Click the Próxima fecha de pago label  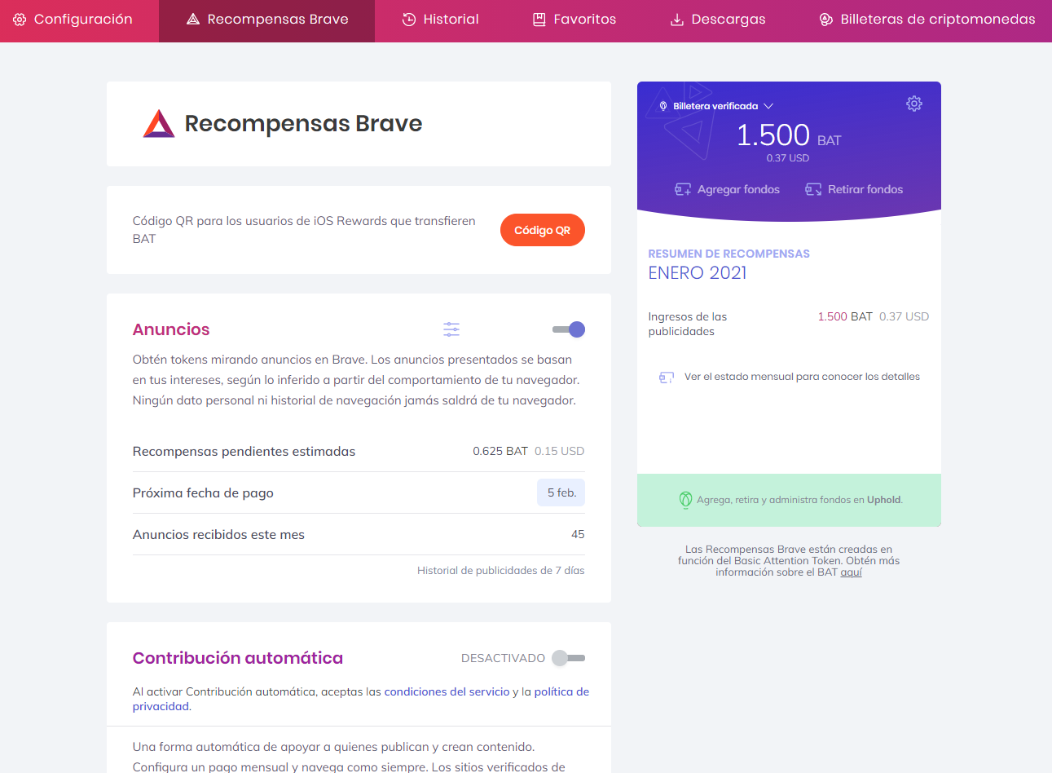click(203, 493)
